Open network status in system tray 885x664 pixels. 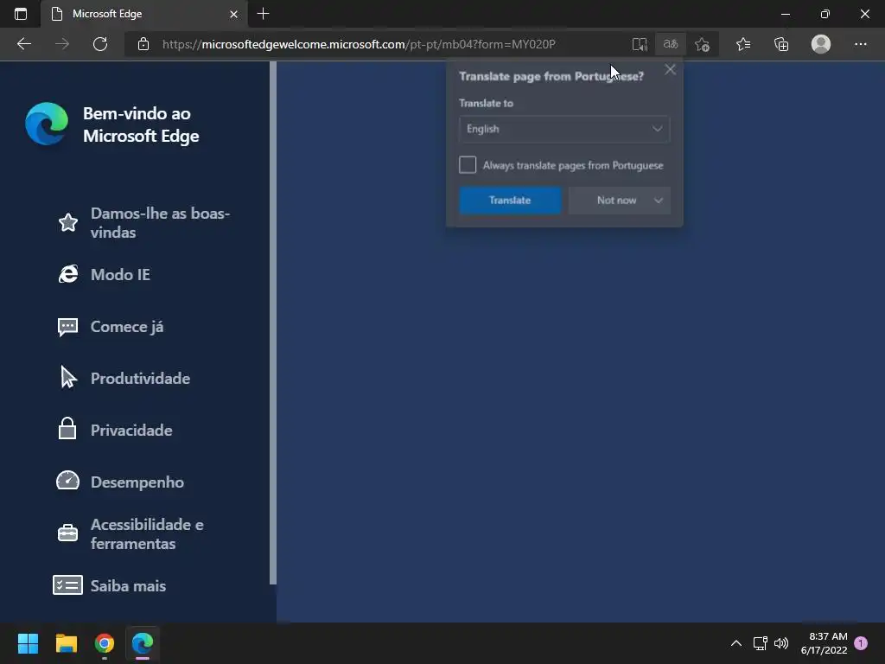click(761, 643)
